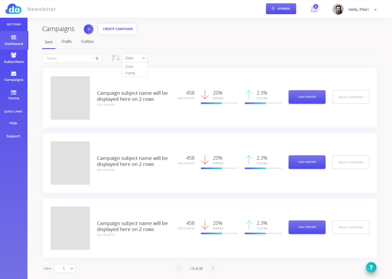Viewport: 392px width, 279px height.
Task: Click the Upgrade button
Action: [281, 9]
